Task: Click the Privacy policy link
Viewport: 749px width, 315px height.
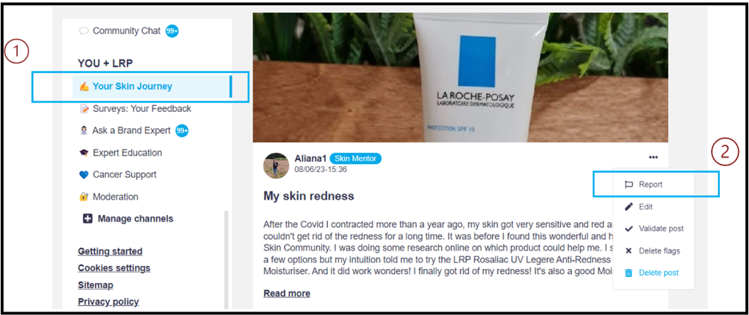Action: 109,302
